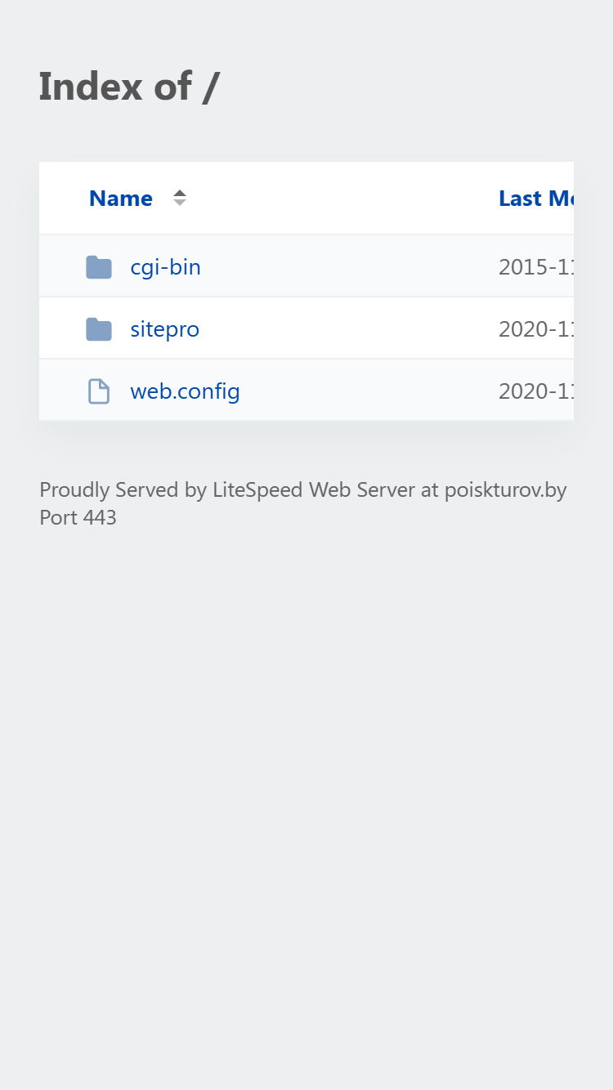613x1090 pixels.
Task: Click the 'Index of /' page heading
Action: [129, 86]
